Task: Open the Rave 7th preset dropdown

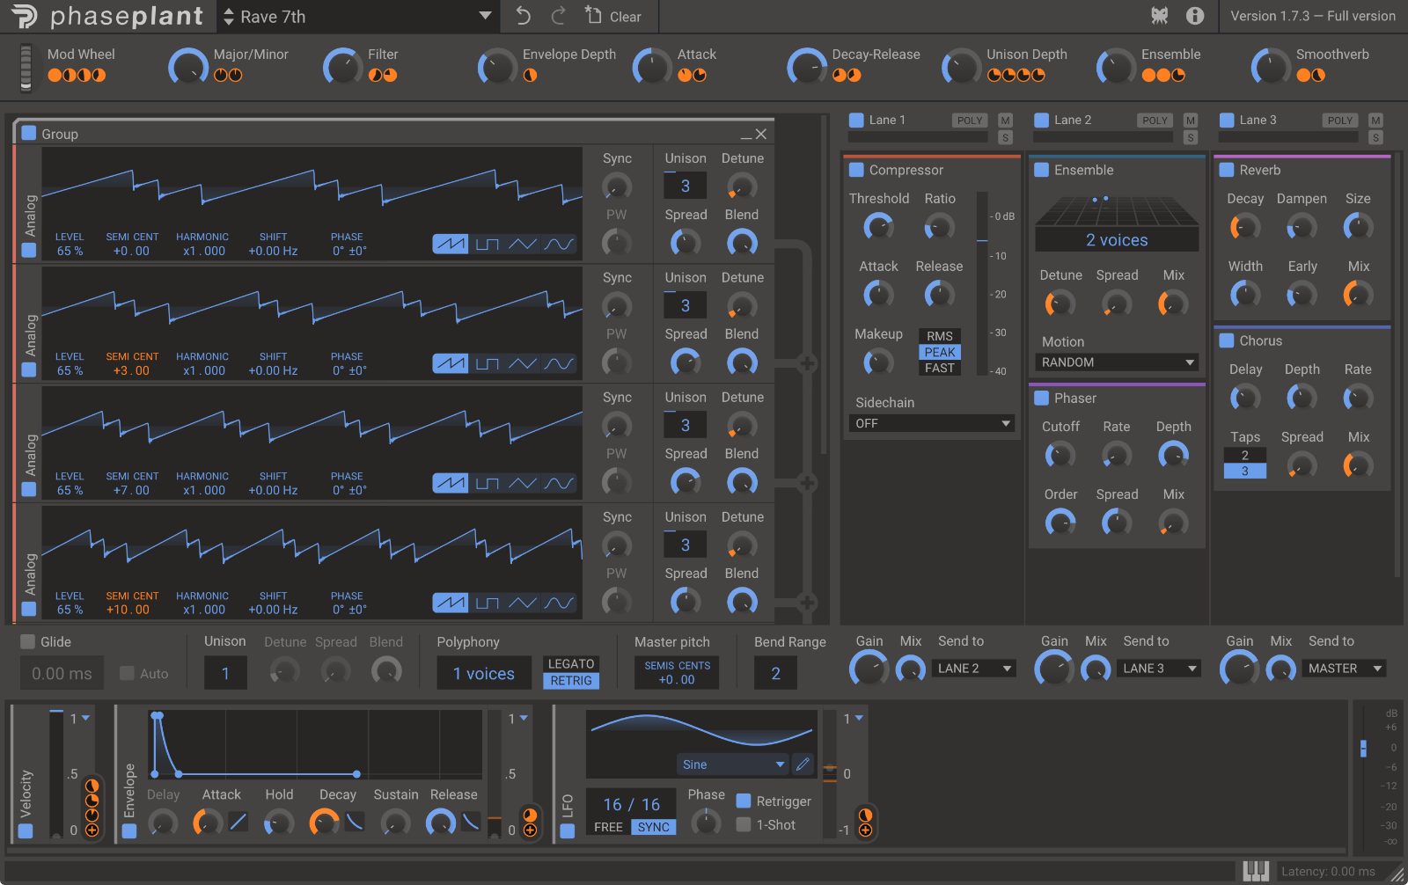Action: pos(484,16)
